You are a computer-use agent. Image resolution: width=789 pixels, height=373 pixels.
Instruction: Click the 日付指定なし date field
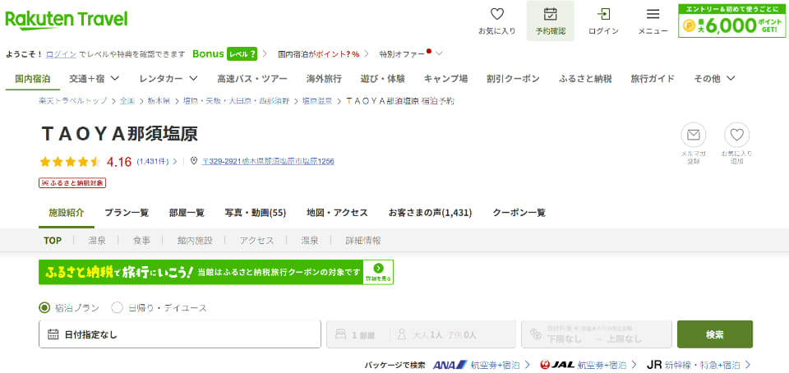[179, 334]
